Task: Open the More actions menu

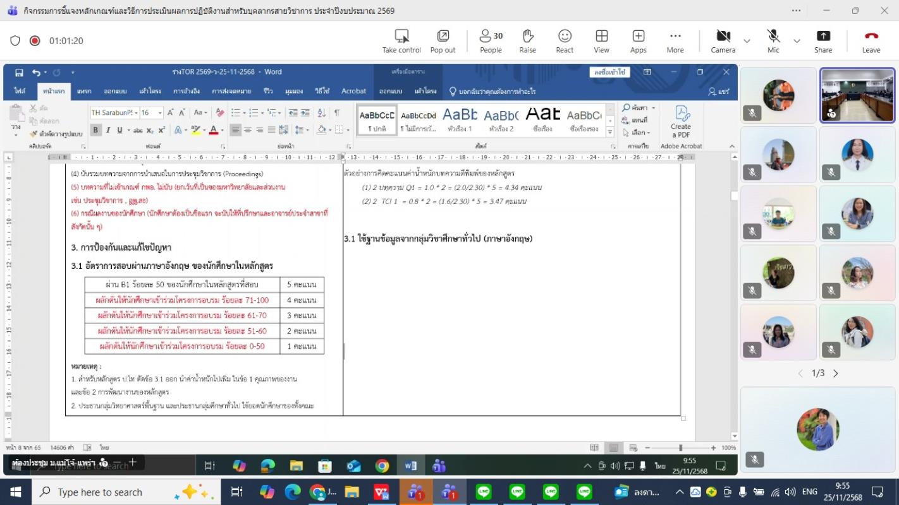Action: tap(675, 40)
